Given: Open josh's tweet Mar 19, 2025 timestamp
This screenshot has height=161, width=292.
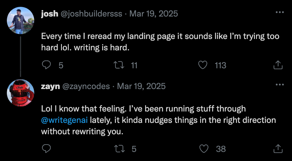Looking at the screenshot, I should [154, 13].
